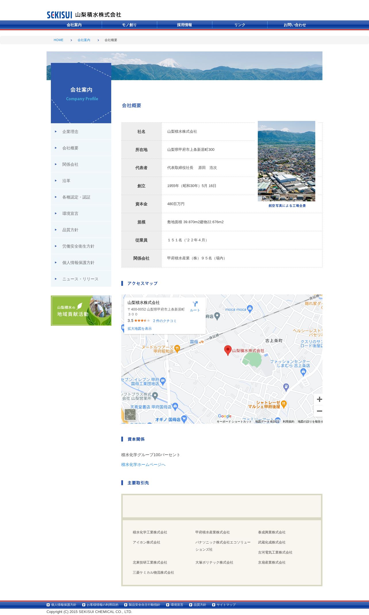Viewport: 369px width, 615px height.
Task: Open 2 件のクチコミ reviews link
Action: click(x=165, y=321)
